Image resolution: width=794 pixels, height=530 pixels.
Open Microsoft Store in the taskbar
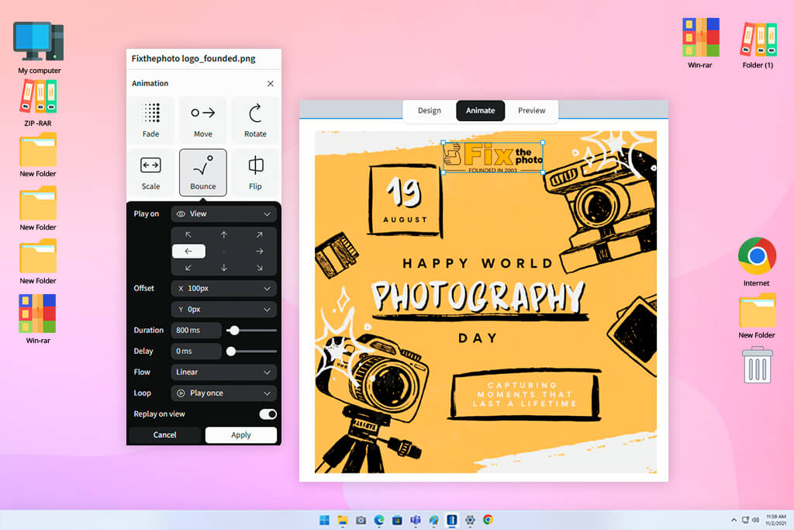(x=398, y=520)
